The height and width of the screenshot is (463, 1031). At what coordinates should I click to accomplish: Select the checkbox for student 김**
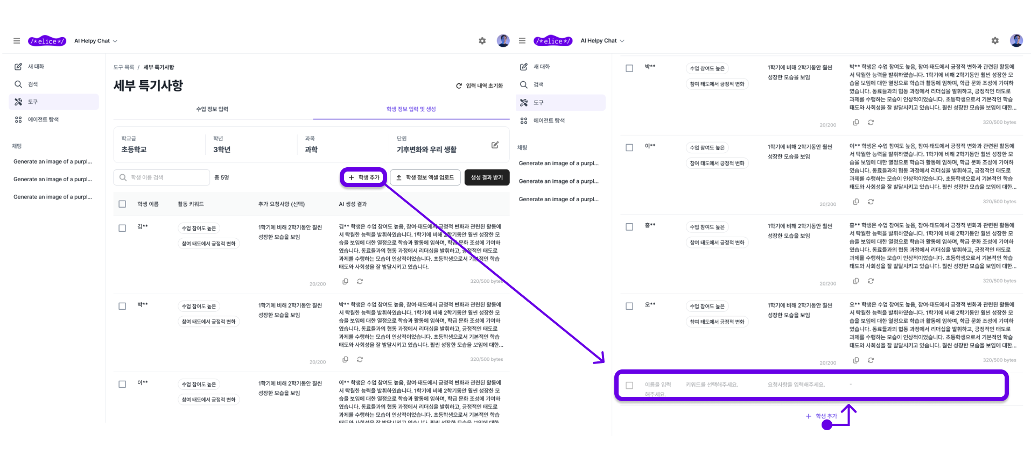point(122,228)
